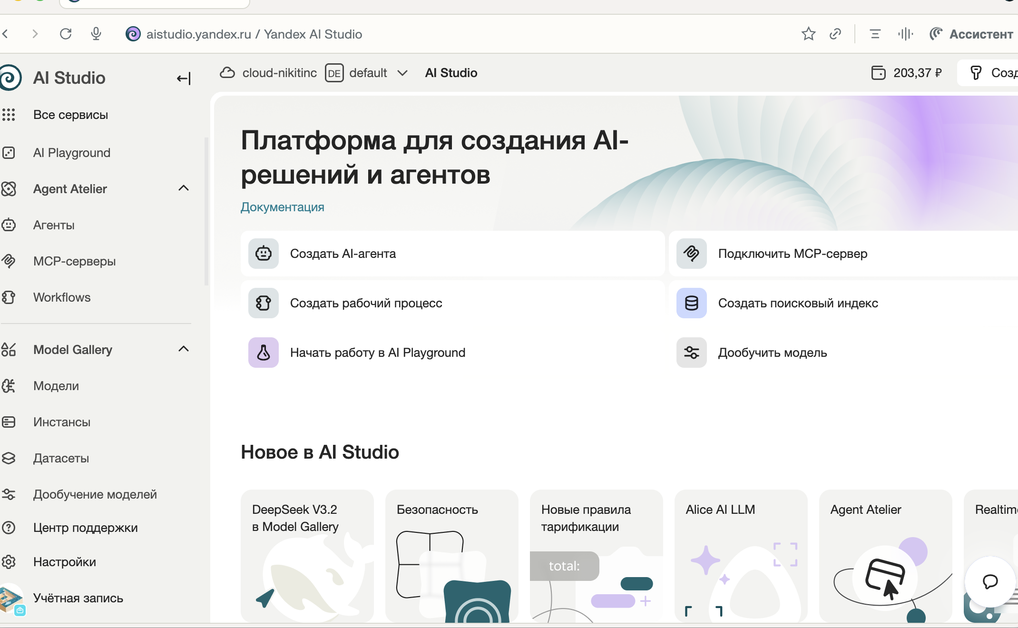The height and width of the screenshot is (628, 1018).
Task: Open the Безопасность news card
Action: (x=452, y=556)
